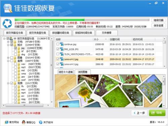The image size is (168, 126).
Task: Collapse the 照片 tree node
Action: click(x=8, y=45)
